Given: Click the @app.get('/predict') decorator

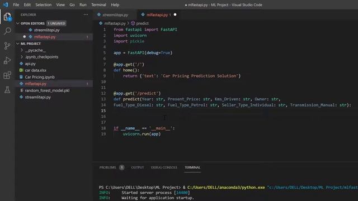Looking at the screenshot, I should tap(137, 93).
